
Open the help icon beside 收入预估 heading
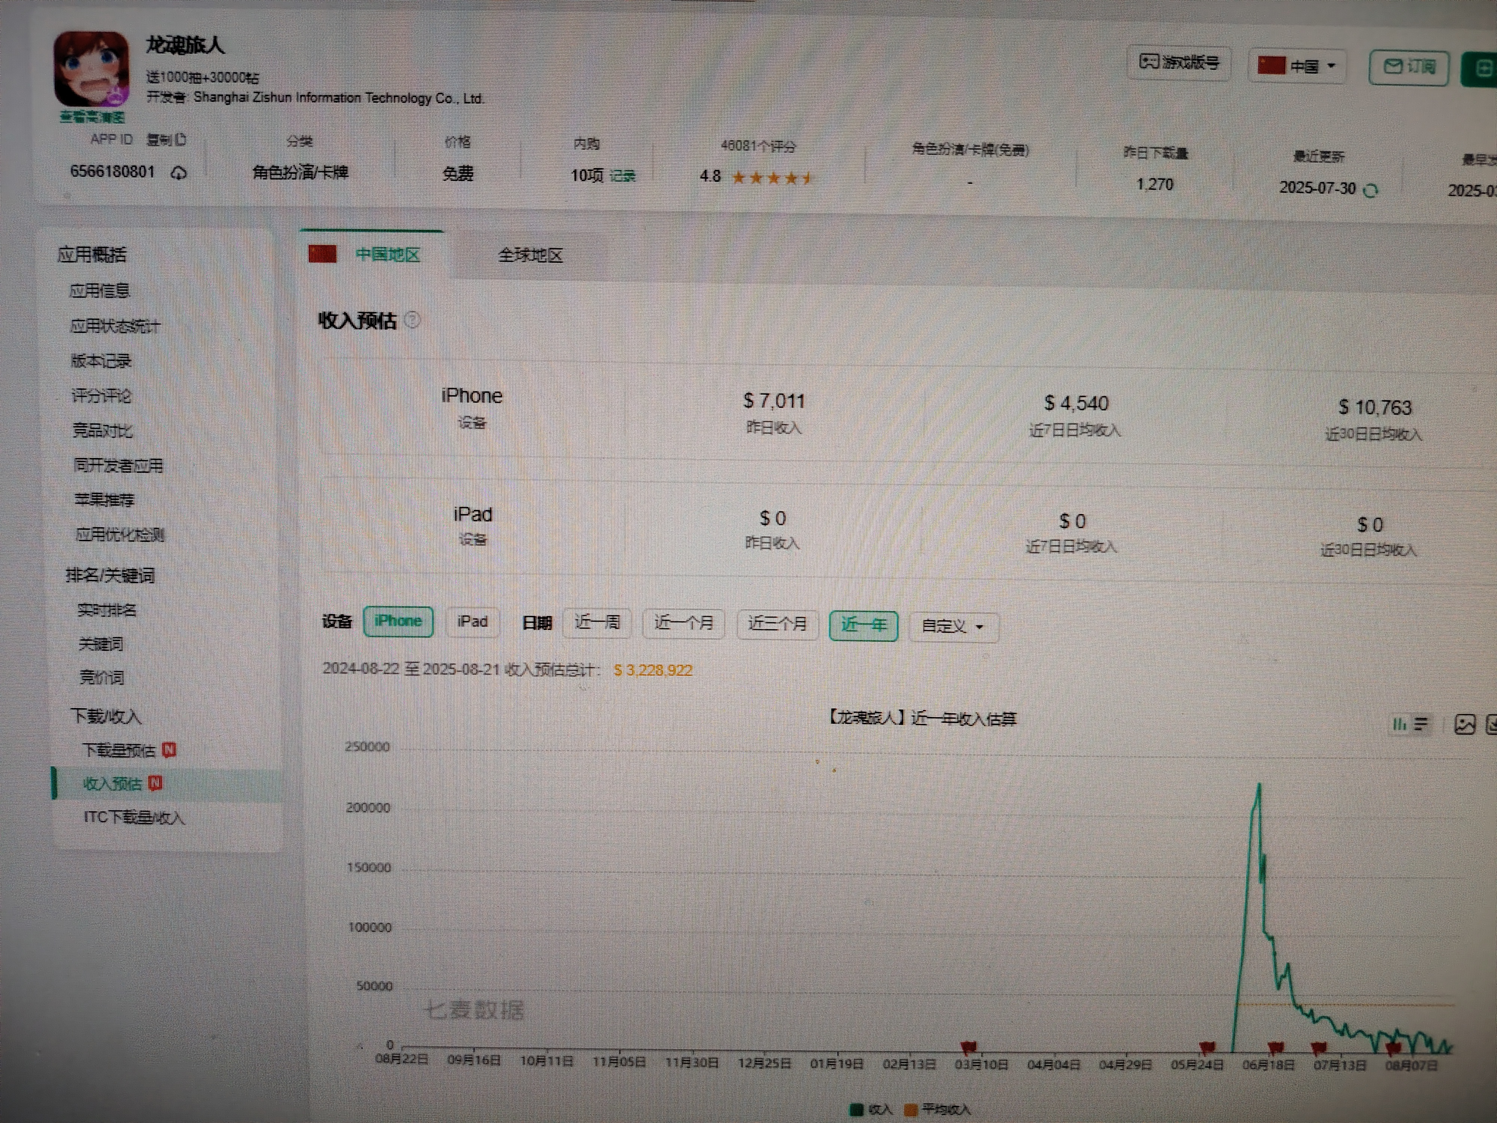coord(411,320)
